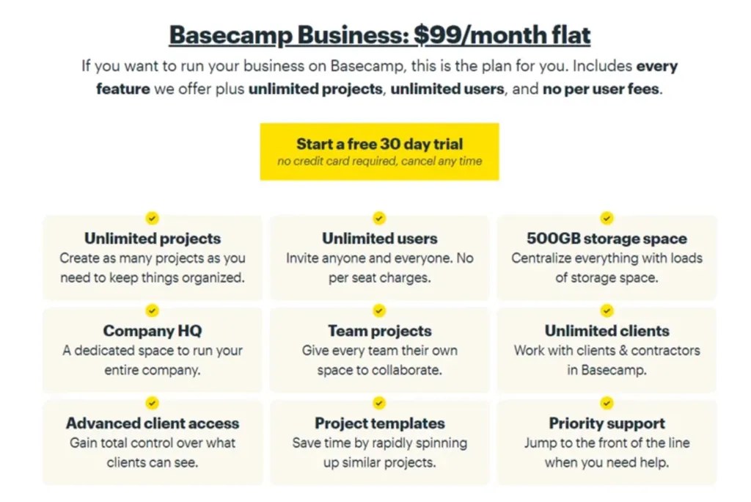Click the checkmark icon above Priority support
Viewport: 751px width, 502px height.
coord(607,403)
